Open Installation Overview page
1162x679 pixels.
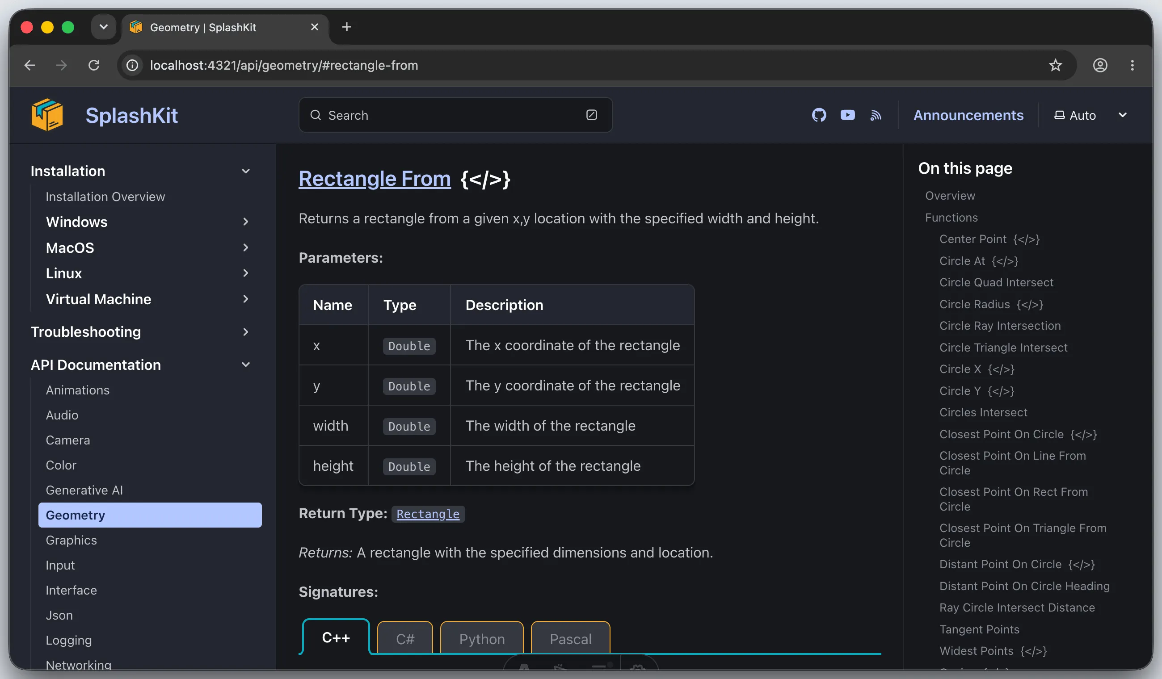click(x=105, y=197)
